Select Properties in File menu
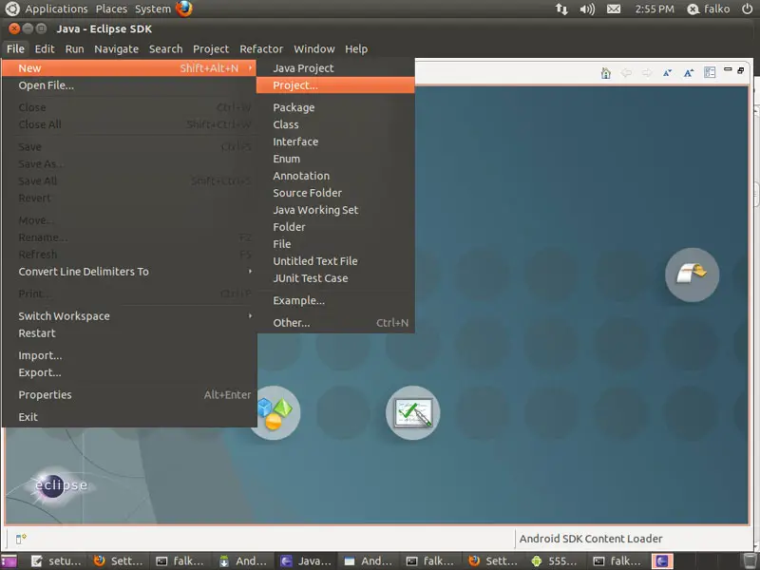The width and height of the screenshot is (760, 570). tap(129, 395)
